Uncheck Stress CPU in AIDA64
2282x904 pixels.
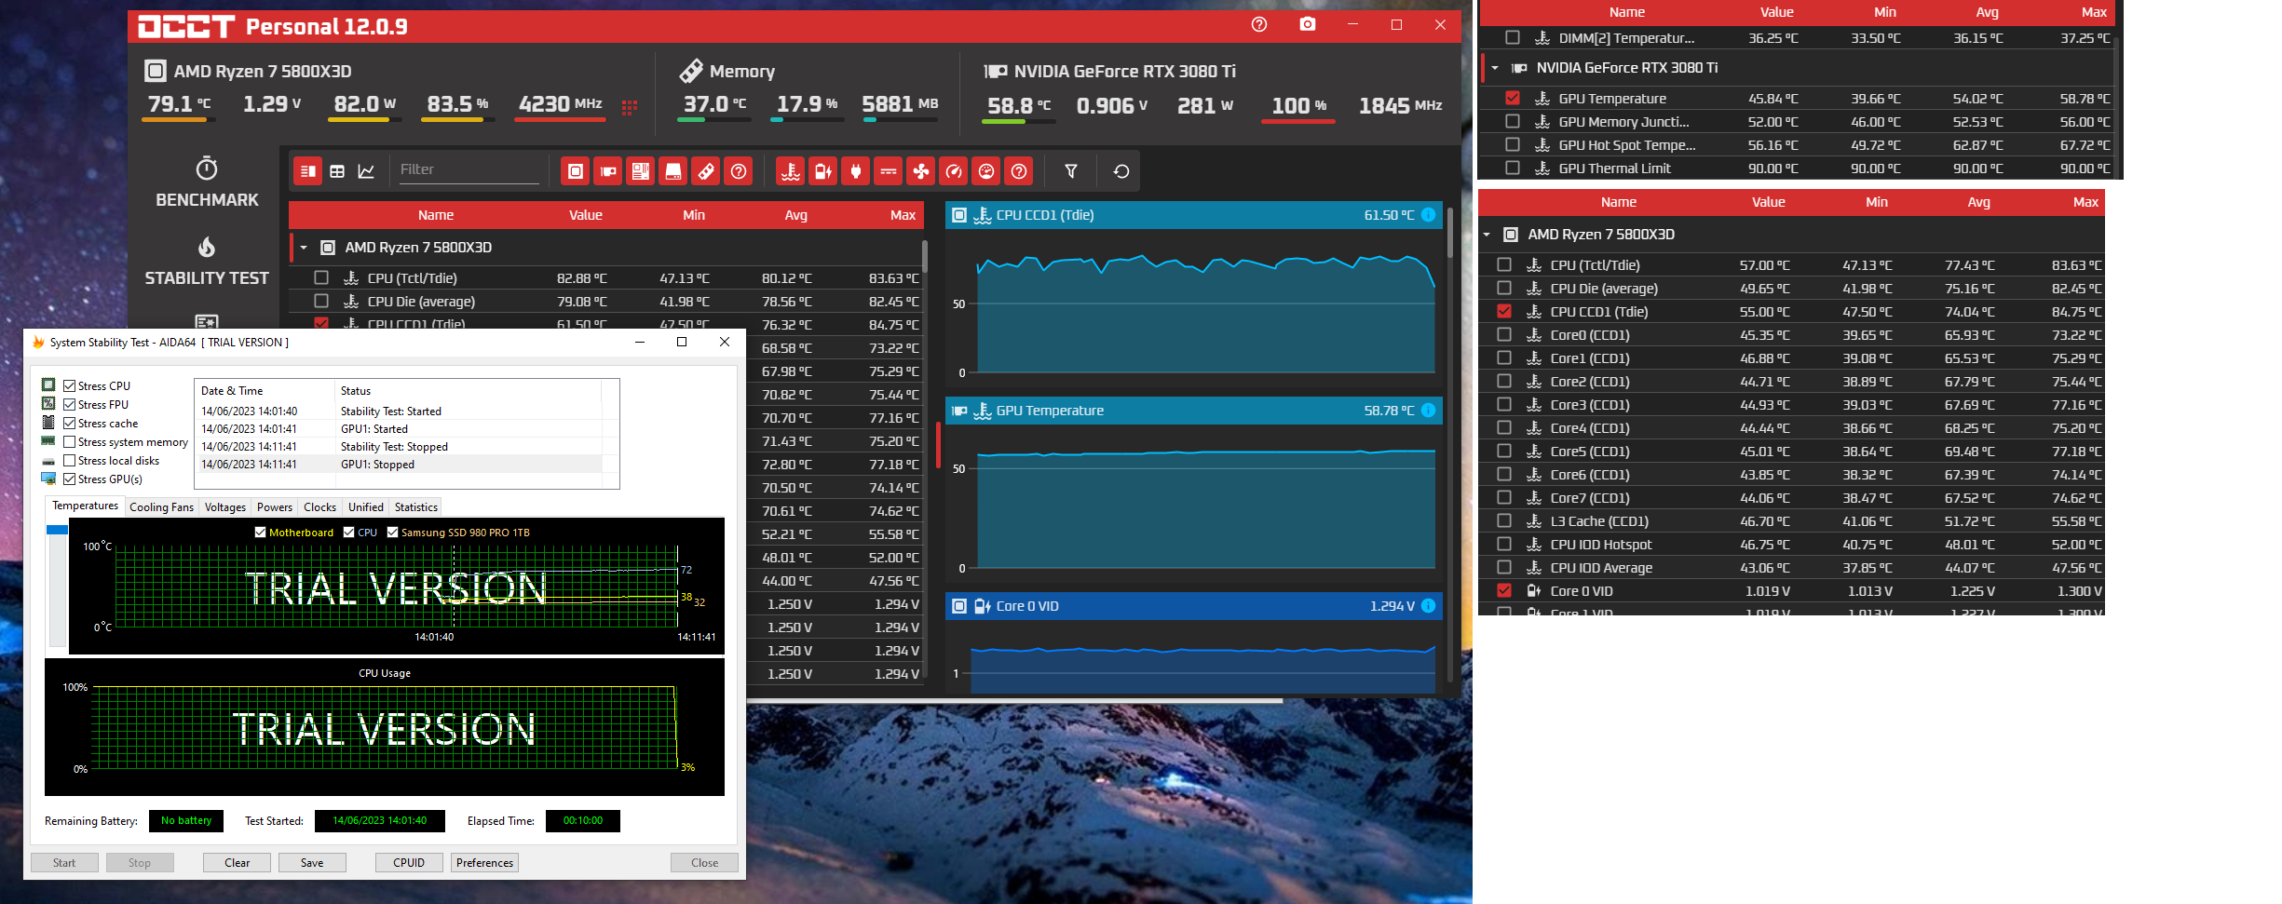pyautogui.click(x=69, y=385)
